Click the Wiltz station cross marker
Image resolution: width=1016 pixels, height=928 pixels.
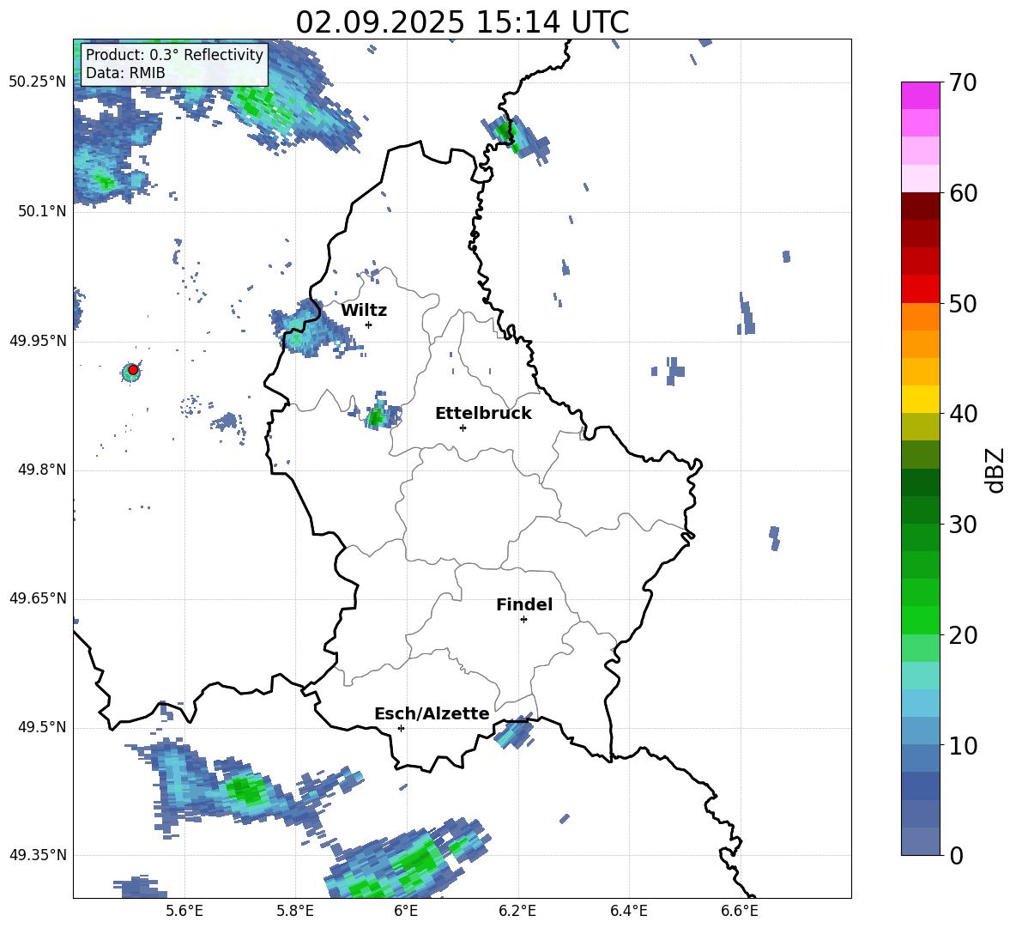(x=368, y=324)
